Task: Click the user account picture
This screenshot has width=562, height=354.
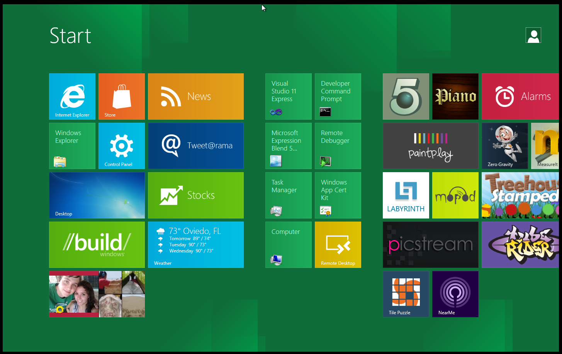Action: [x=533, y=35]
